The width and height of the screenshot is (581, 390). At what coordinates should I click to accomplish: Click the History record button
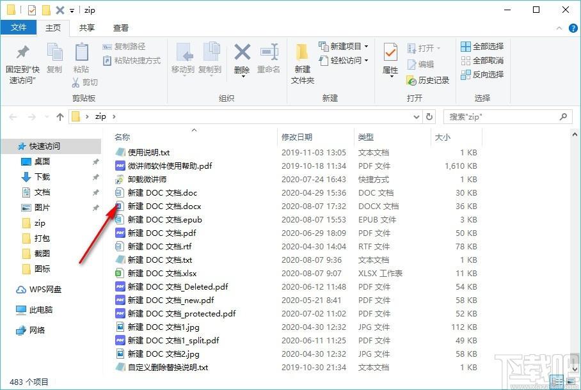point(428,81)
